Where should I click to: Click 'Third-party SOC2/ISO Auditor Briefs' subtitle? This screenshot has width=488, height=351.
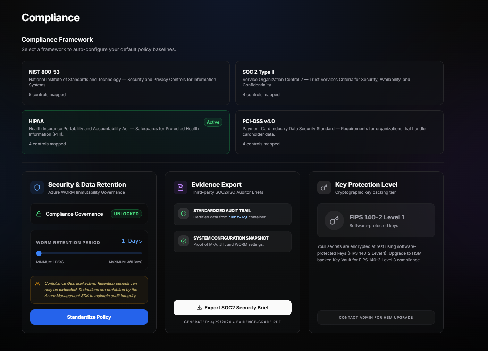(227, 192)
